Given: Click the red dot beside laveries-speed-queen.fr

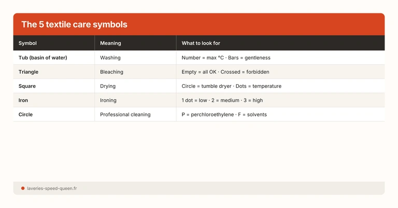Looking at the screenshot, I should coord(23,188).
